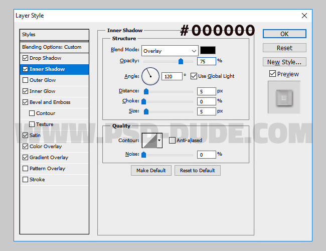Select the Satin effect label
Image resolution: width=326 pixels, height=251 pixels.
point(35,135)
